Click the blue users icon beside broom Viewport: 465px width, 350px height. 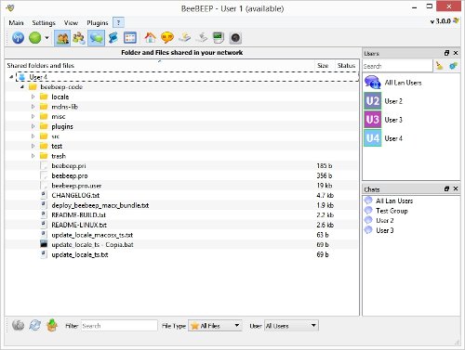[453, 66]
